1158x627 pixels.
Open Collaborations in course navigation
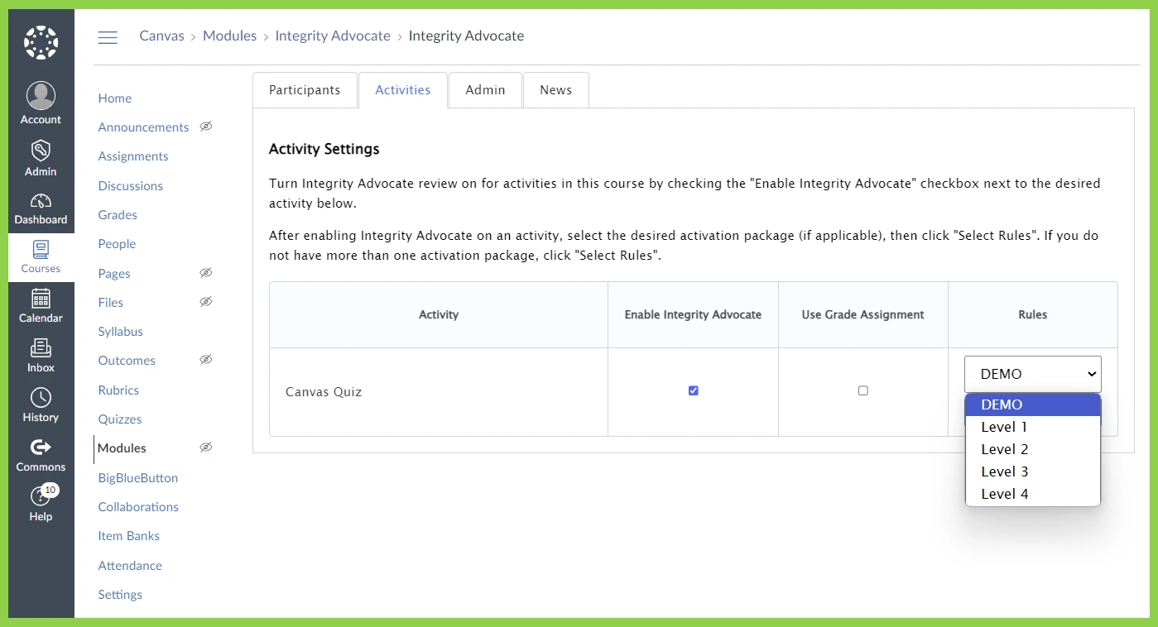(x=138, y=506)
